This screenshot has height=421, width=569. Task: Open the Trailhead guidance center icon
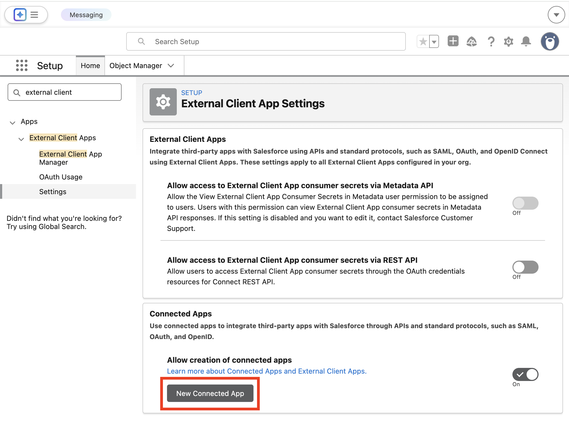tap(472, 41)
